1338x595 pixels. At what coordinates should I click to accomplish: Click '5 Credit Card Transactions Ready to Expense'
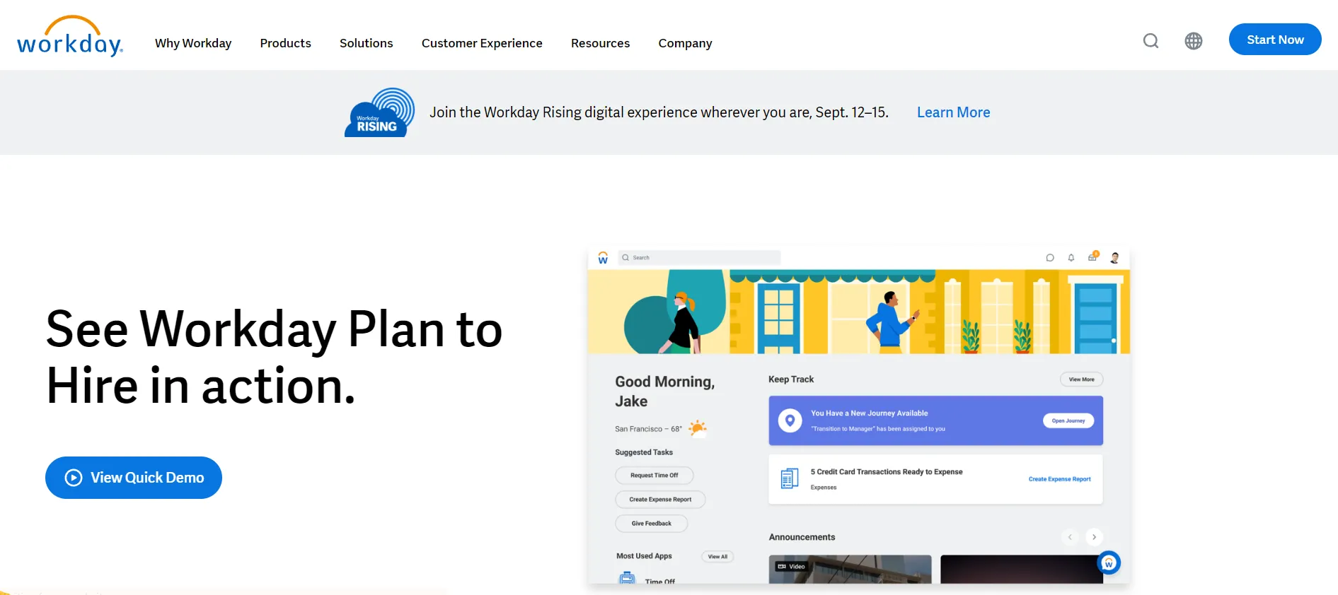click(887, 472)
